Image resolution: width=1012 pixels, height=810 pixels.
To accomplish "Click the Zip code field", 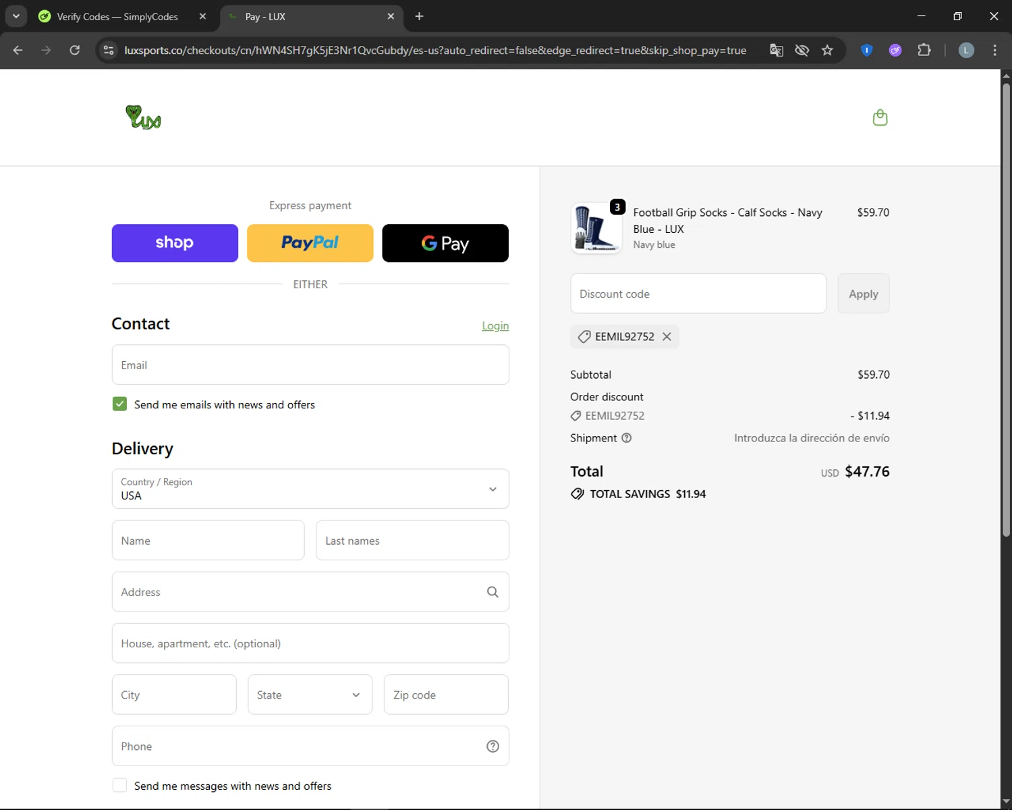I will click(x=446, y=695).
